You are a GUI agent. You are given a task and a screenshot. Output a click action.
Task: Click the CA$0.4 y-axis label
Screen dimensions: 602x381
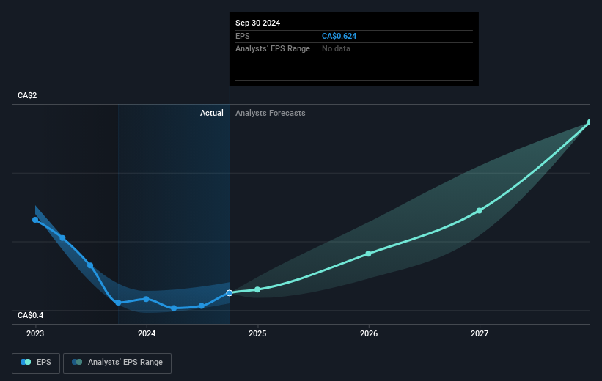30,315
